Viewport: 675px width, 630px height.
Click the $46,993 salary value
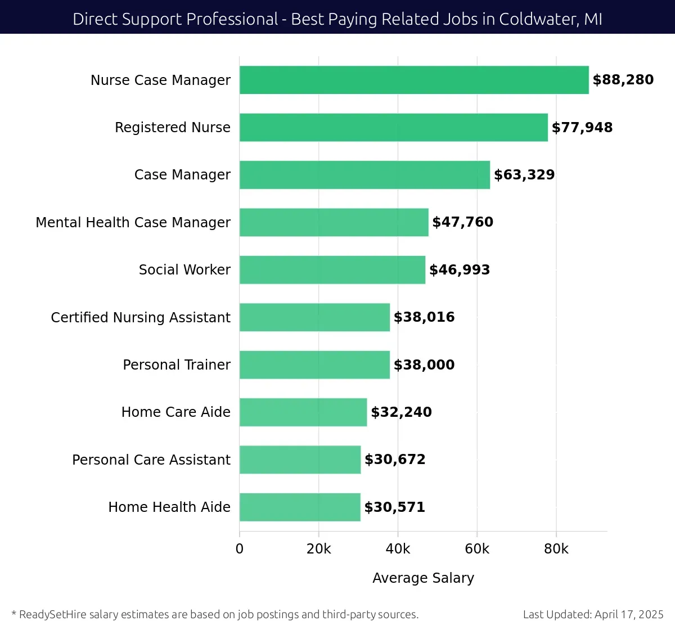[x=460, y=270]
